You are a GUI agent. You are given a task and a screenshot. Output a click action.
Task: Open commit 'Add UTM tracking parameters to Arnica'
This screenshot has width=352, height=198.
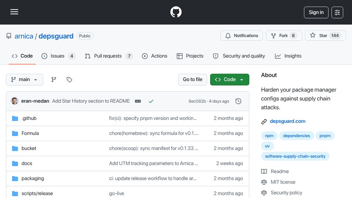(154, 164)
